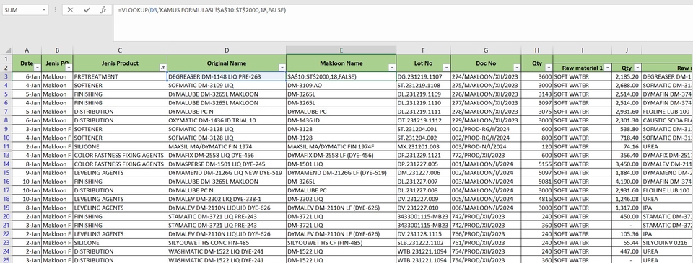The height and width of the screenshot is (263, 693).
Task: Cancel the formula entry with the X icon
Action: coord(70,9)
